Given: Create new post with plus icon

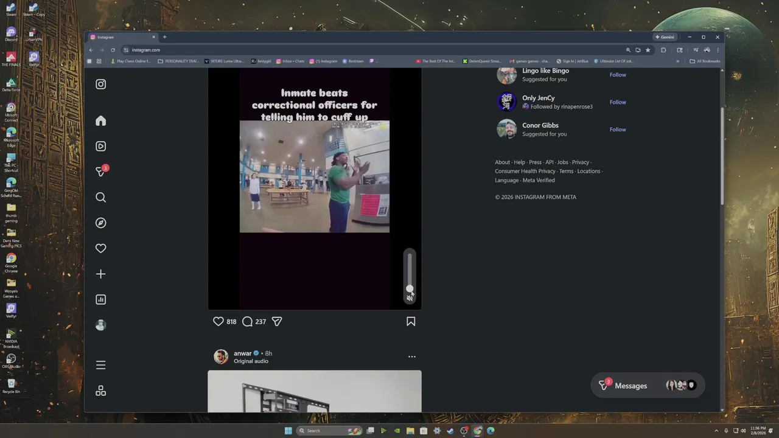Looking at the screenshot, I should (x=101, y=274).
